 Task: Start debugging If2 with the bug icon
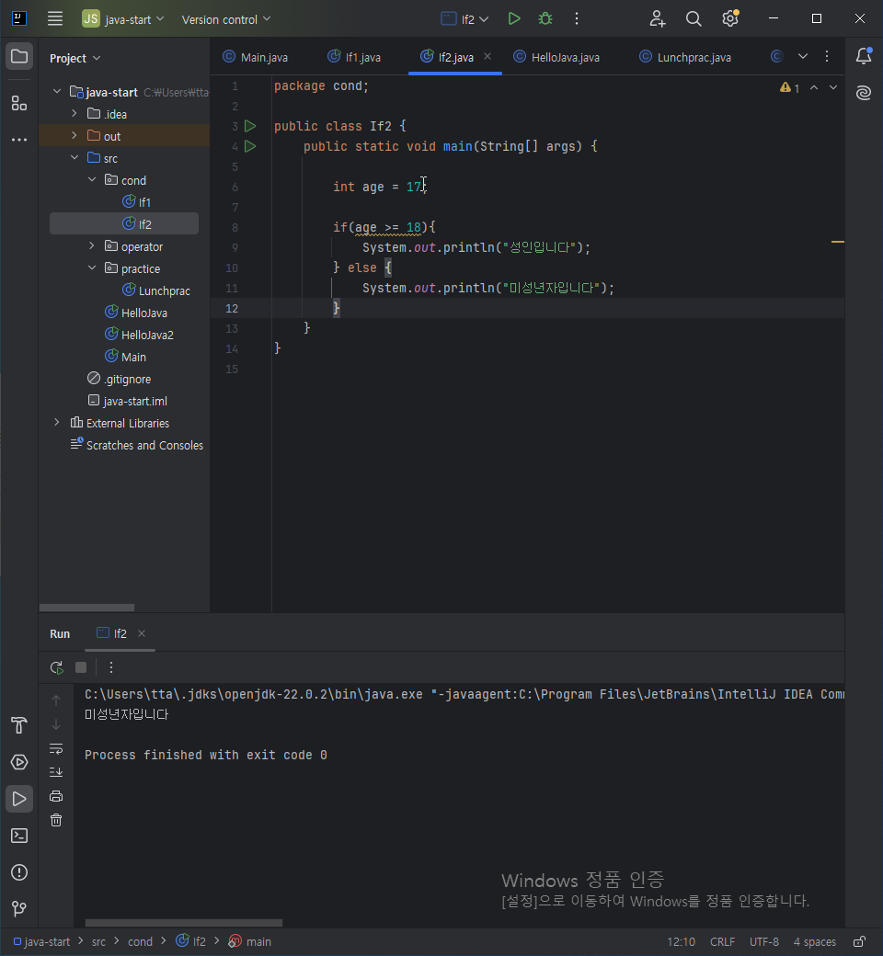(545, 19)
